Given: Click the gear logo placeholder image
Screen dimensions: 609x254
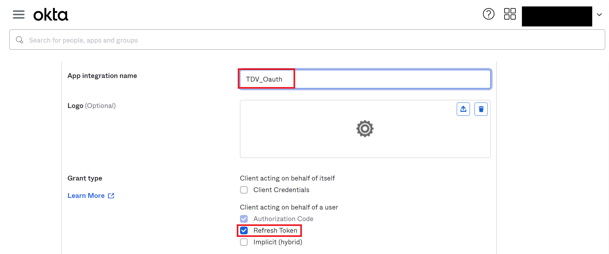Looking at the screenshot, I should (x=365, y=129).
